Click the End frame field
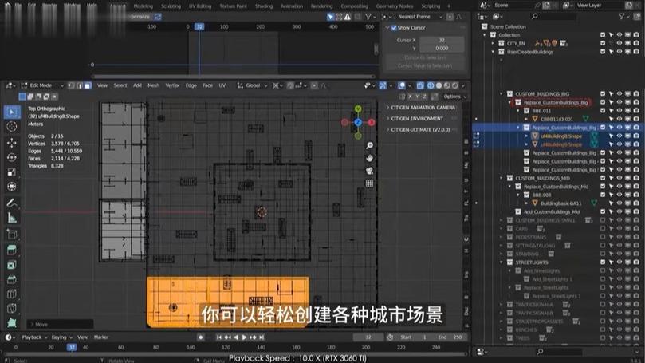 pos(449,337)
